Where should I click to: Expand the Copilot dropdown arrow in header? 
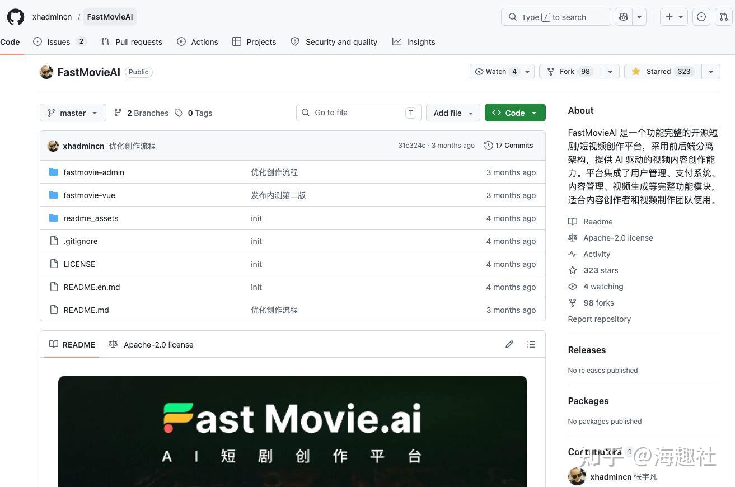(x=639, y=17)
